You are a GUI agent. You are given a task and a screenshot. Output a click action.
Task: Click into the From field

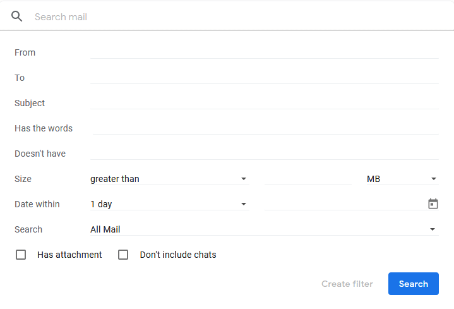[265, 52]
